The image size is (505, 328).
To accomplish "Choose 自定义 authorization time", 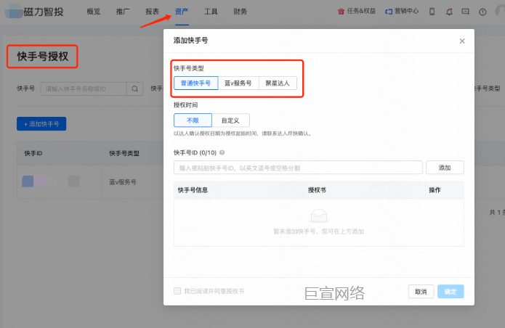I will pos(230,120).
